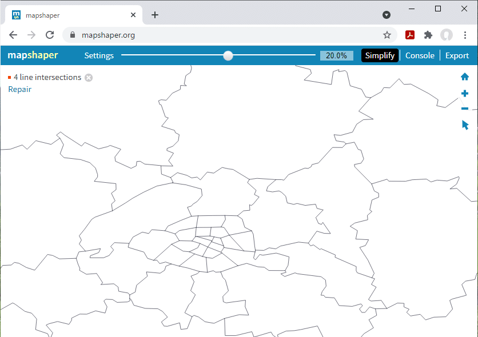Click the home (full extent) map icon
The width and height of the screenshot is (478, 337).
click(465, 77)
